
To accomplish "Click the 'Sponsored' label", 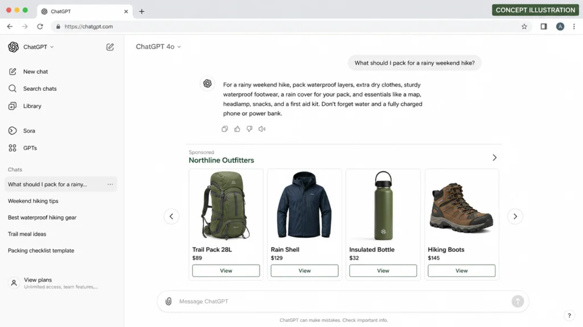I will click(x=201, y=152).
